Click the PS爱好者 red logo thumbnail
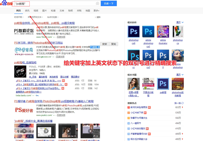This screenshot has width=203, height=141. click(x=24, y=110)
